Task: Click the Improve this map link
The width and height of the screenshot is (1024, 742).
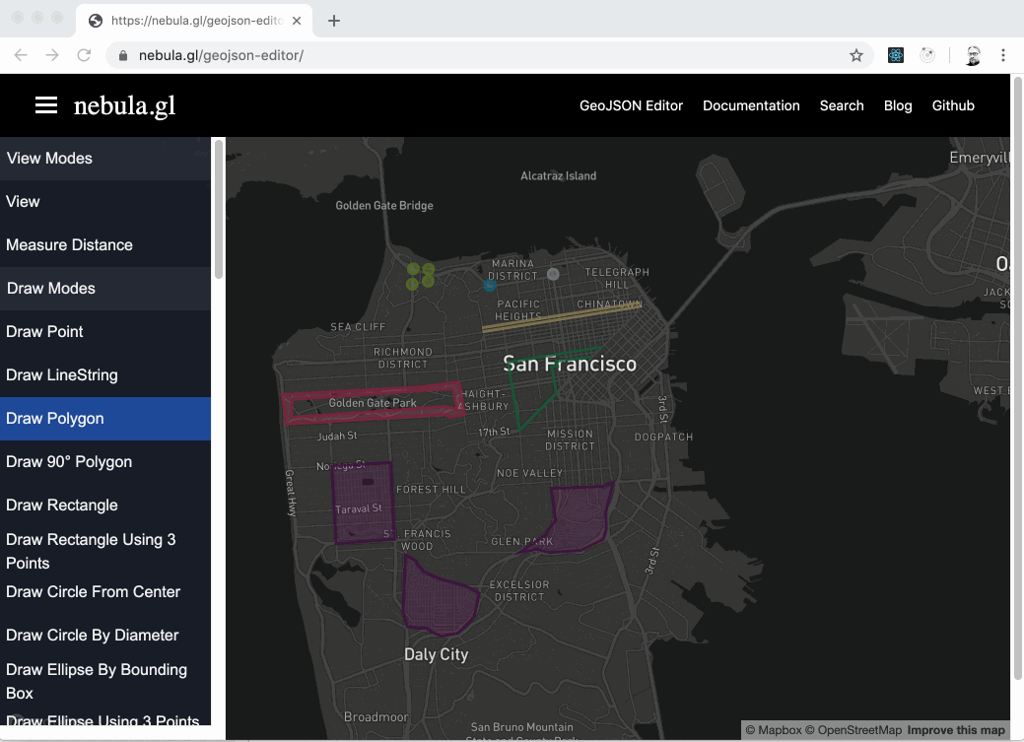Action: click(956, 730)
